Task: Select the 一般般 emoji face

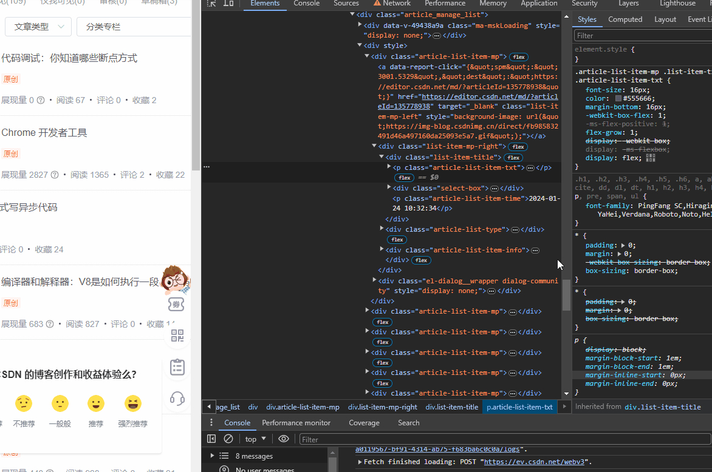Action: tap(60, 403)
